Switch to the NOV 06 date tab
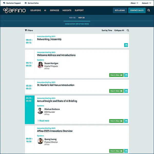Image resolution: width=154 pixels, height=154 pixels. coord(72,18)
